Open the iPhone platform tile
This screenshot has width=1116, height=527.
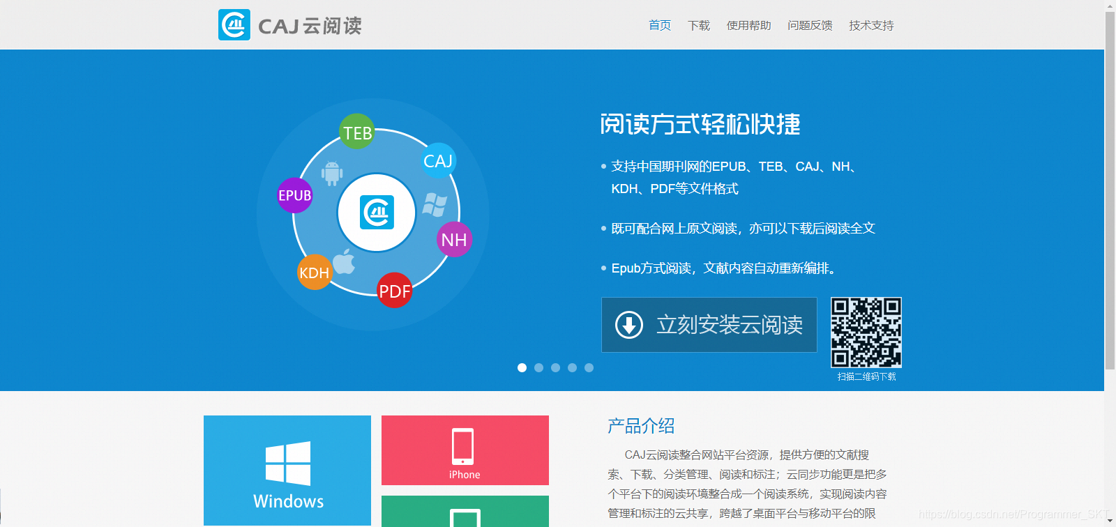[x=465, y=450]
